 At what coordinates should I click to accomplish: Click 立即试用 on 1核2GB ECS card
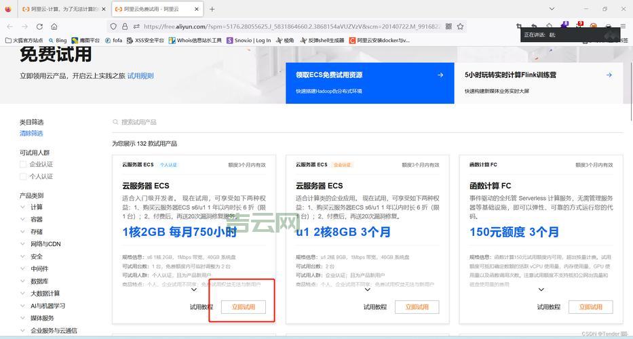point(244,307)
